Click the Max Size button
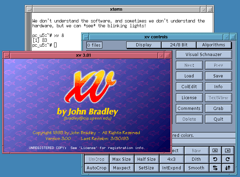This screenshot has height=177, width=240. (x=121, y=159)
